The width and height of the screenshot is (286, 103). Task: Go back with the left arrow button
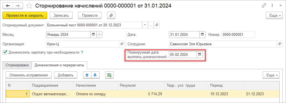click(x=8, y=6)
